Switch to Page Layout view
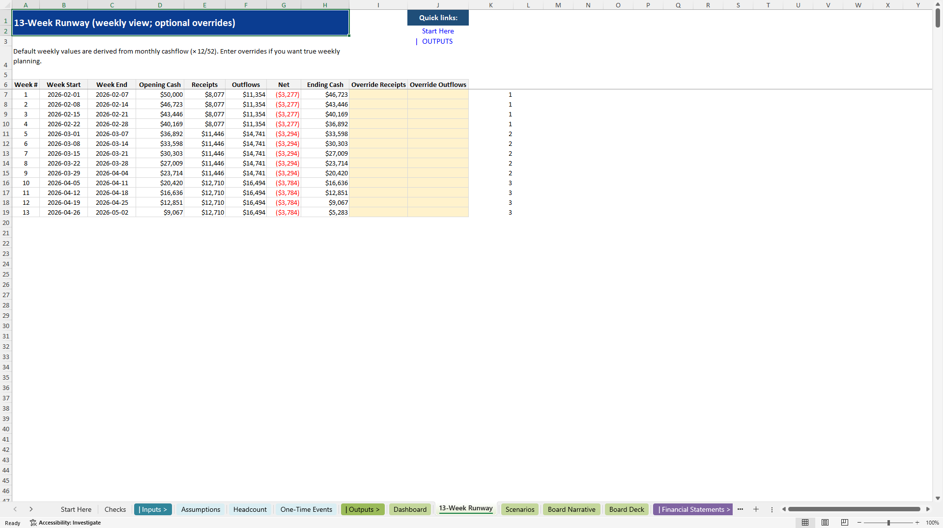943x528 pixels. click(x=825, y=523)
